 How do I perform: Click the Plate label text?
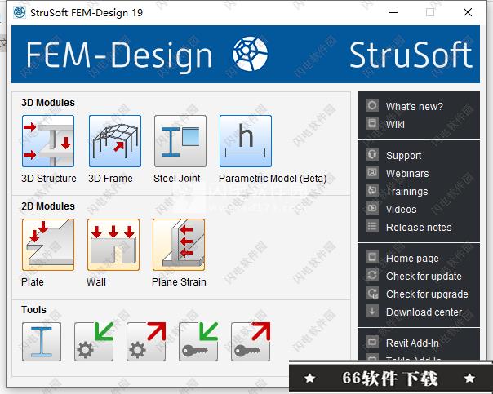click(33, 281)
